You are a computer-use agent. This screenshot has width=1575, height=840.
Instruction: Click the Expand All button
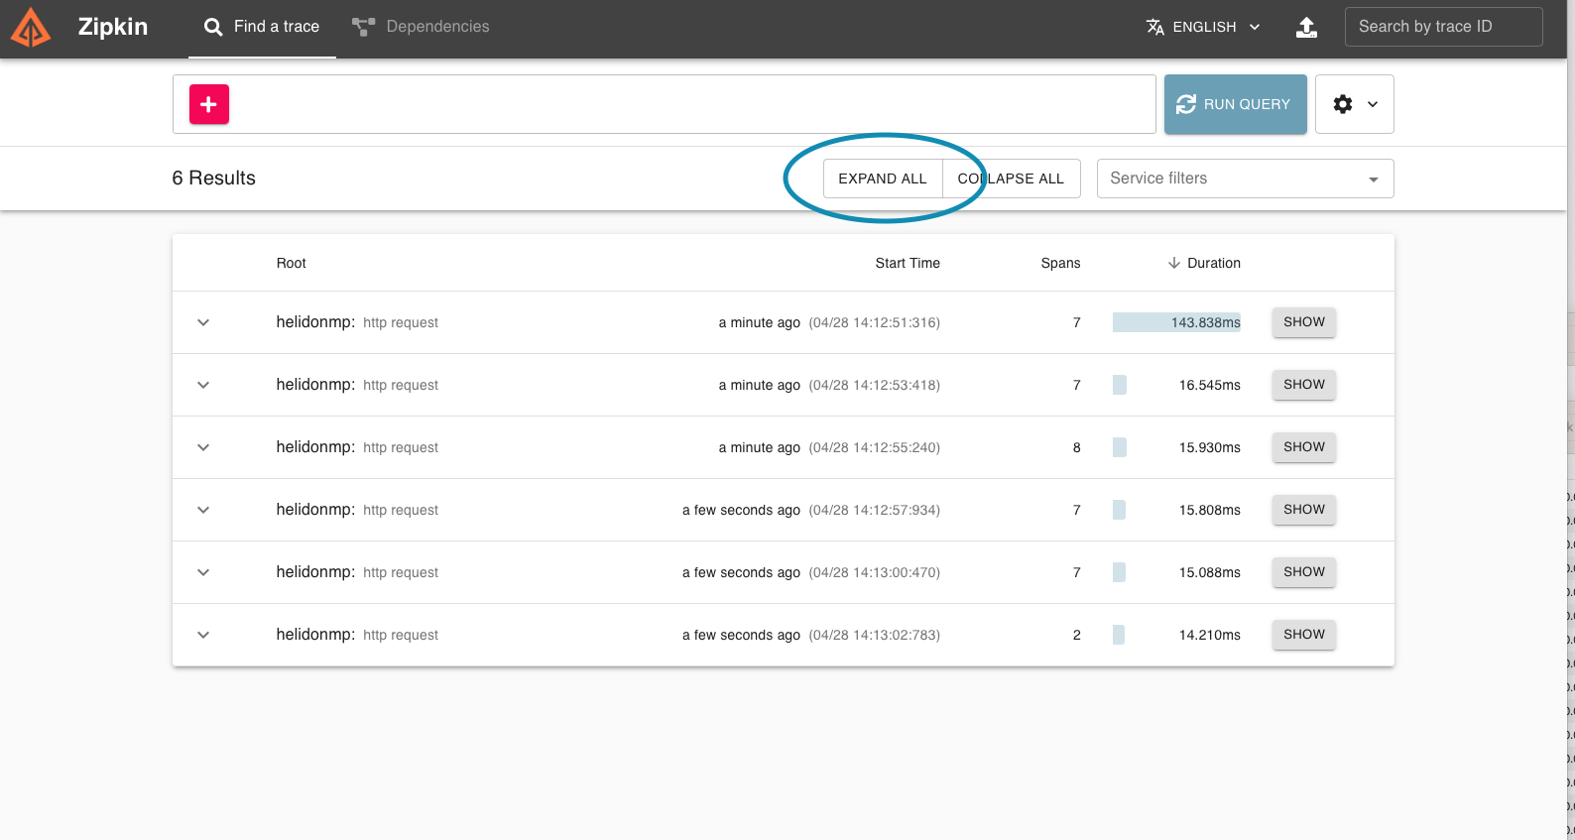point(882,179)
